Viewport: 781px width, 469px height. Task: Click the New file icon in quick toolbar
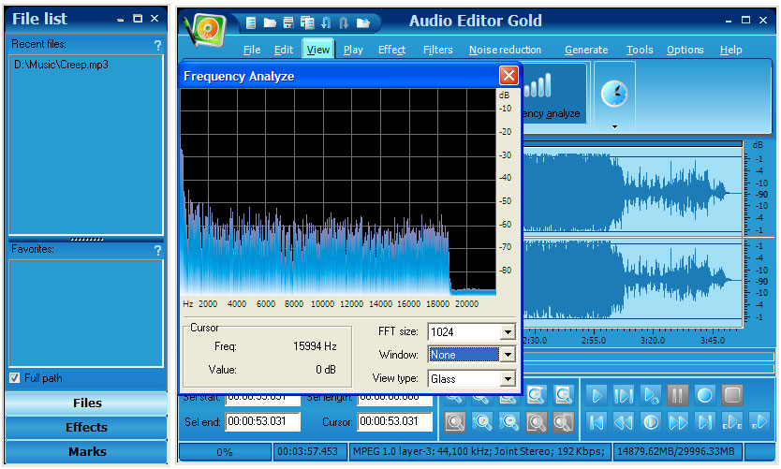[251, 22]
